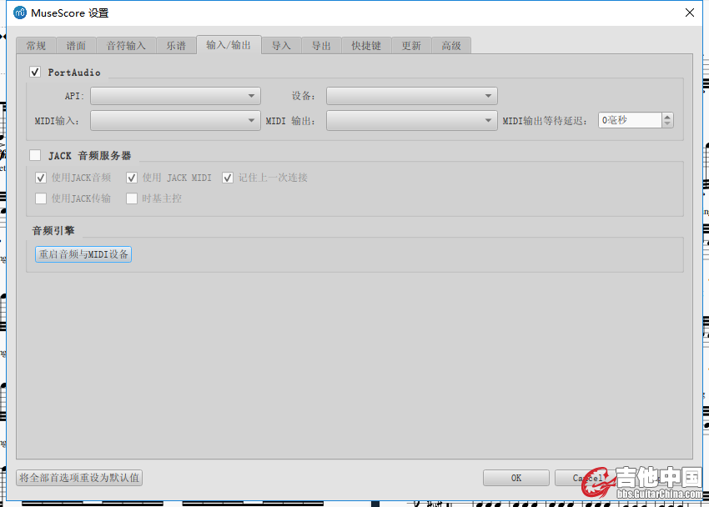Open the API dropdown
The width and height of the screenshot is (709, 507).
175,96
